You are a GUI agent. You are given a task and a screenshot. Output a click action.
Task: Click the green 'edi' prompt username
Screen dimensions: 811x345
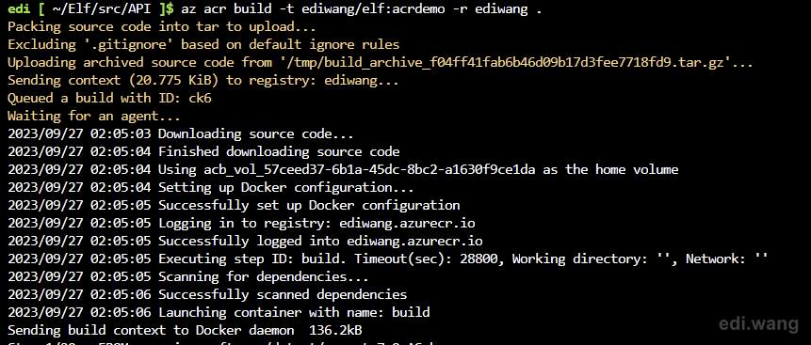coord(19,9)
